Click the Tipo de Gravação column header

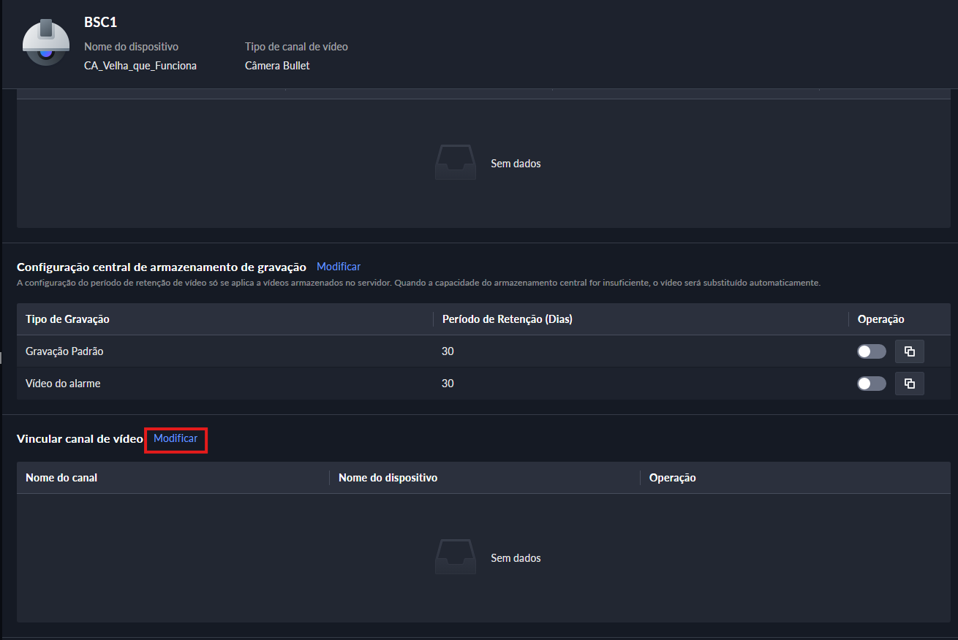coord(67,319)
